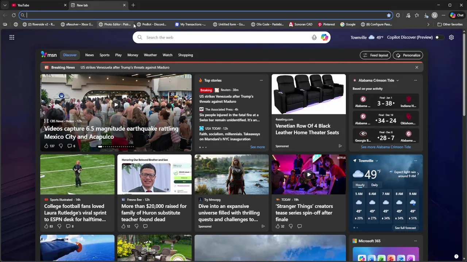Open the Venetian theater seats ad

pyautogui.click(x=309, y=113)
